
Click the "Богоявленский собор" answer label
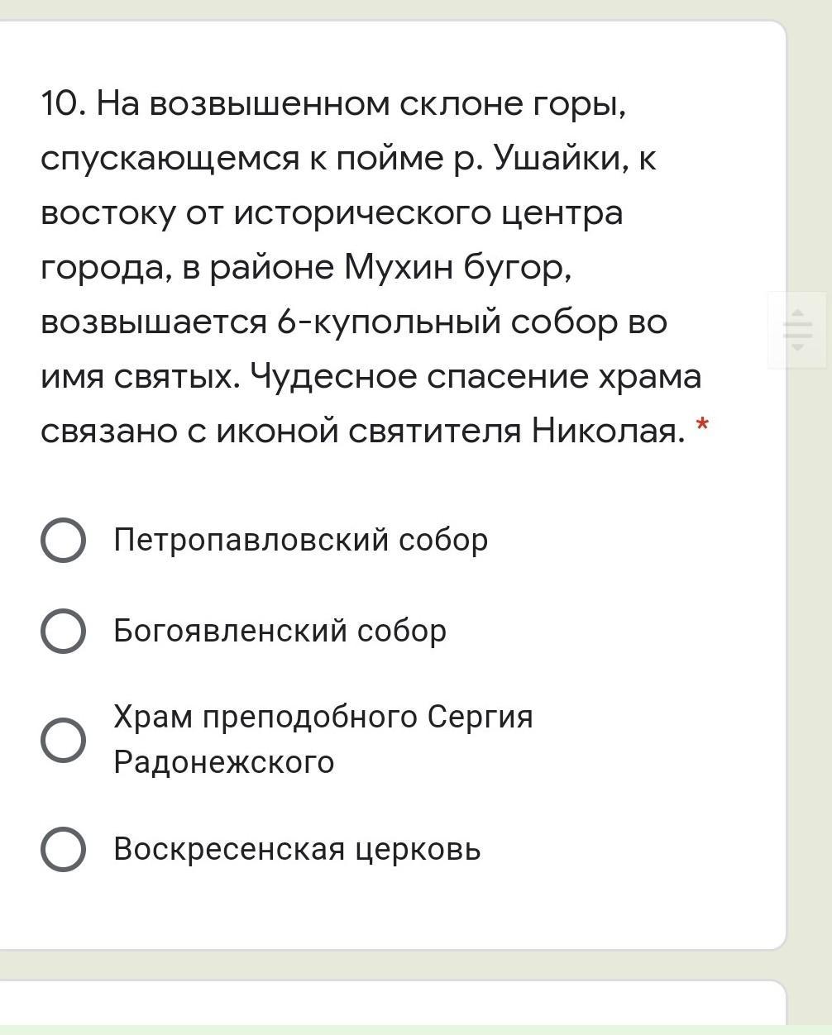(x=280, y=632)
